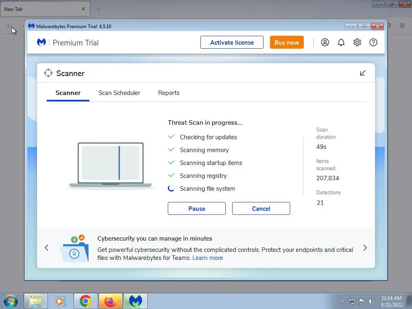Open Windows Explorer from the taskbar
This screenshot has height=309, width=412.
pos(36,301)
